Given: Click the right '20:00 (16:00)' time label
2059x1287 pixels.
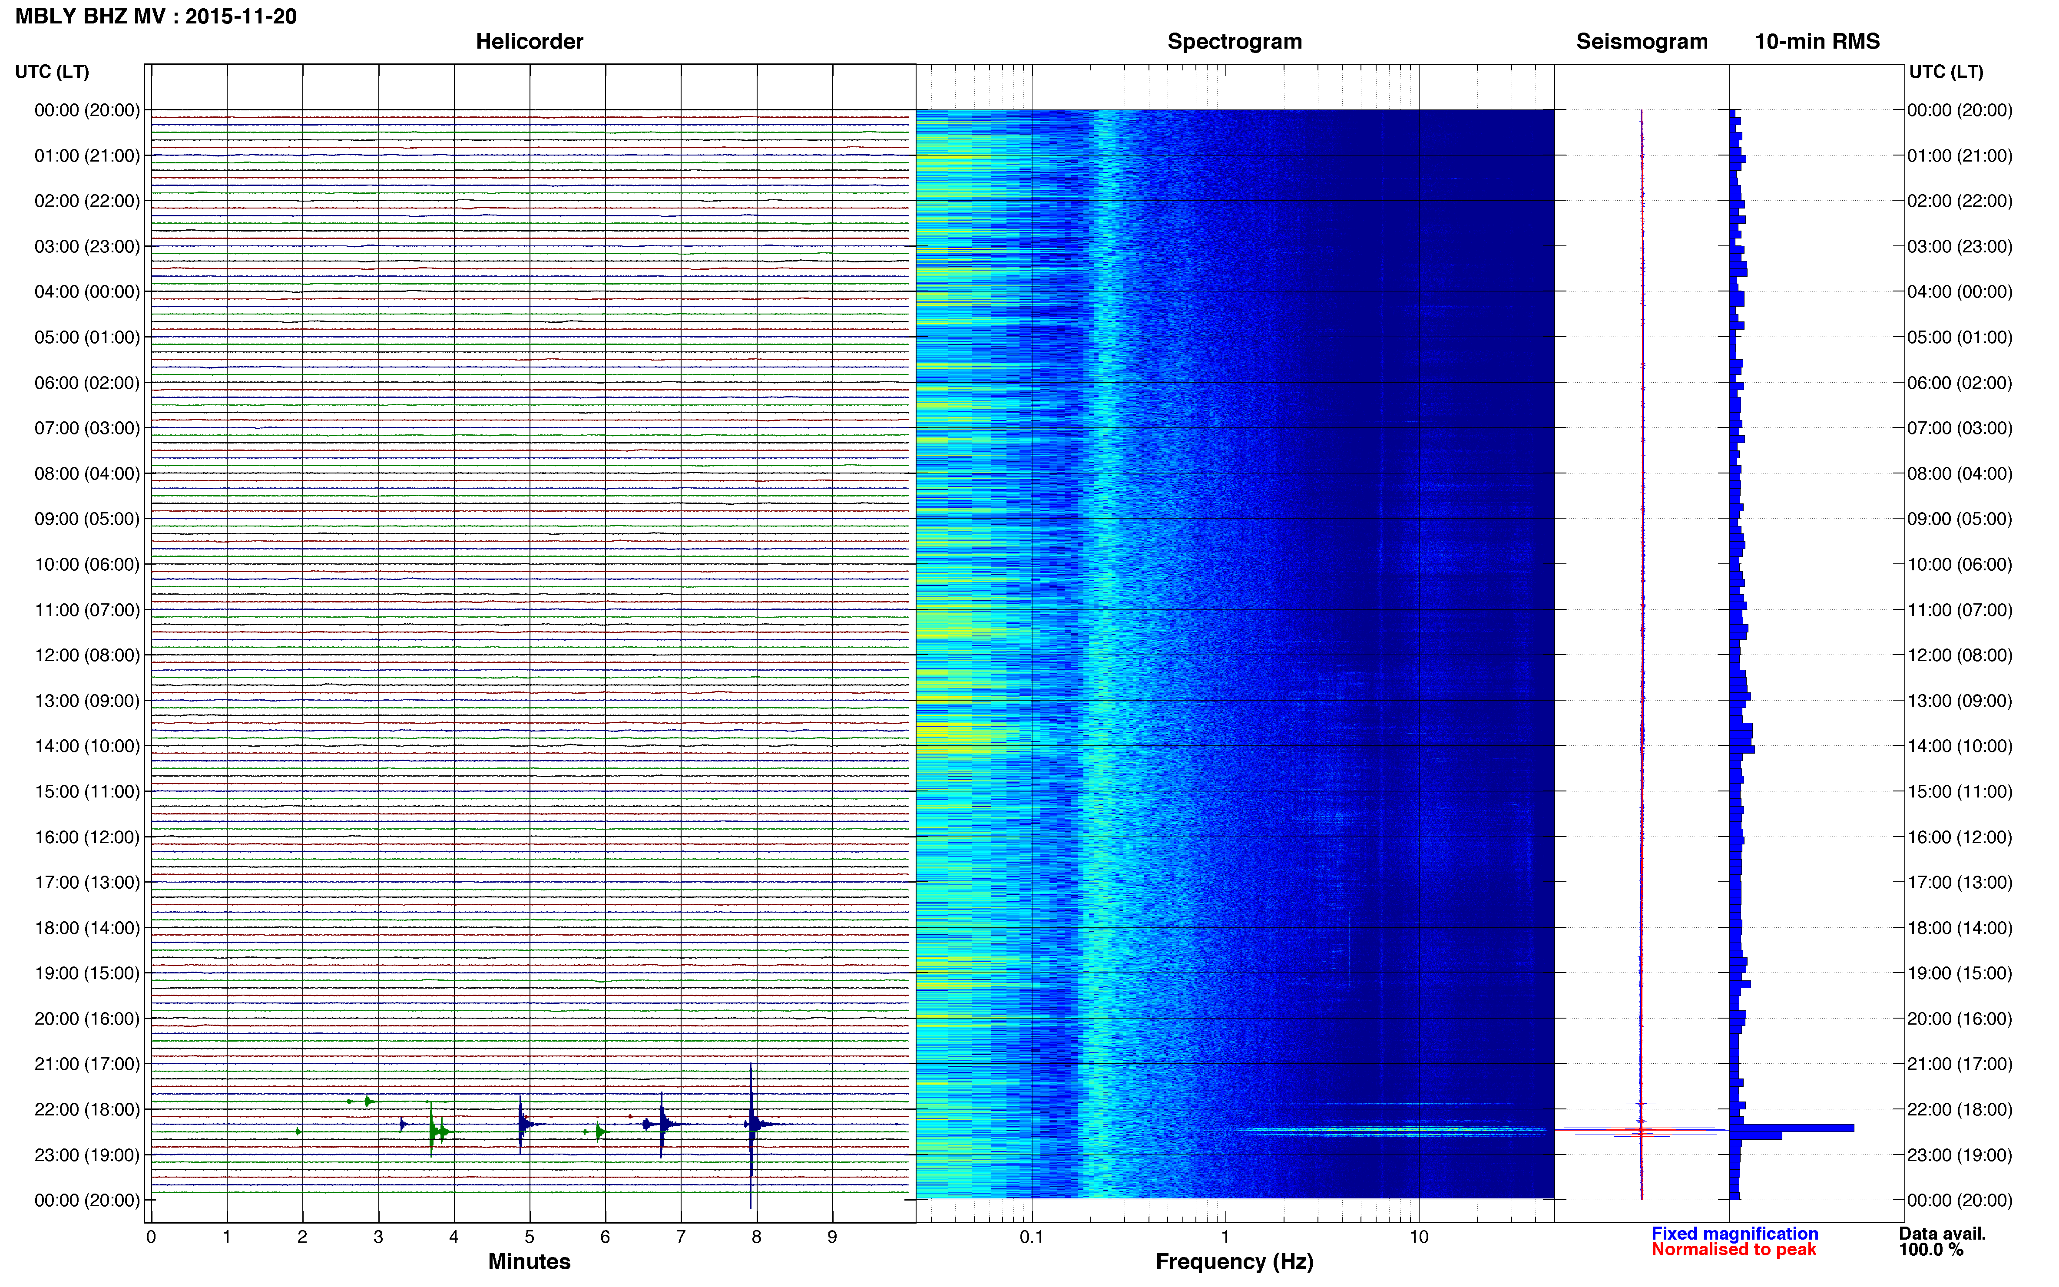Looking at the screenshot, I should 1960,1018.
